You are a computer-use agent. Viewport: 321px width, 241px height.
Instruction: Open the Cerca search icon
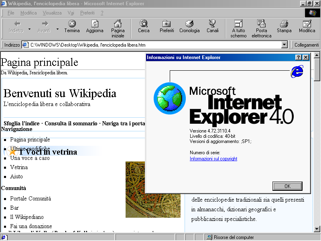pos(144,24)
